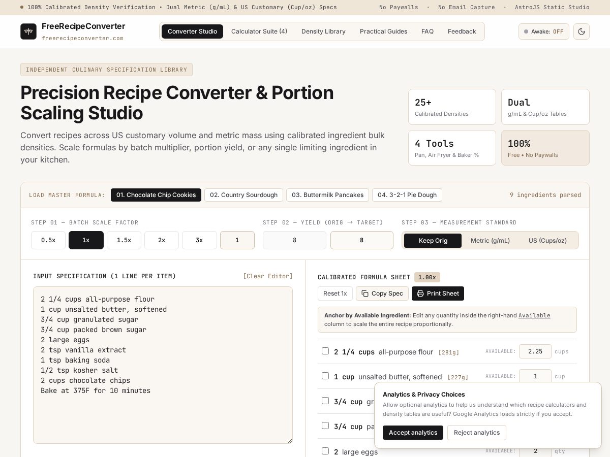Click 'Independent Culinary Specification Library' badge
Image resolution: width=610 pixels, height=457 pixels.
[x=106, y=70]
